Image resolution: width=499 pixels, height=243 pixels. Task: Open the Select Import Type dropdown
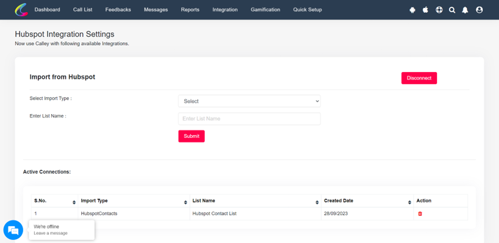249,101
